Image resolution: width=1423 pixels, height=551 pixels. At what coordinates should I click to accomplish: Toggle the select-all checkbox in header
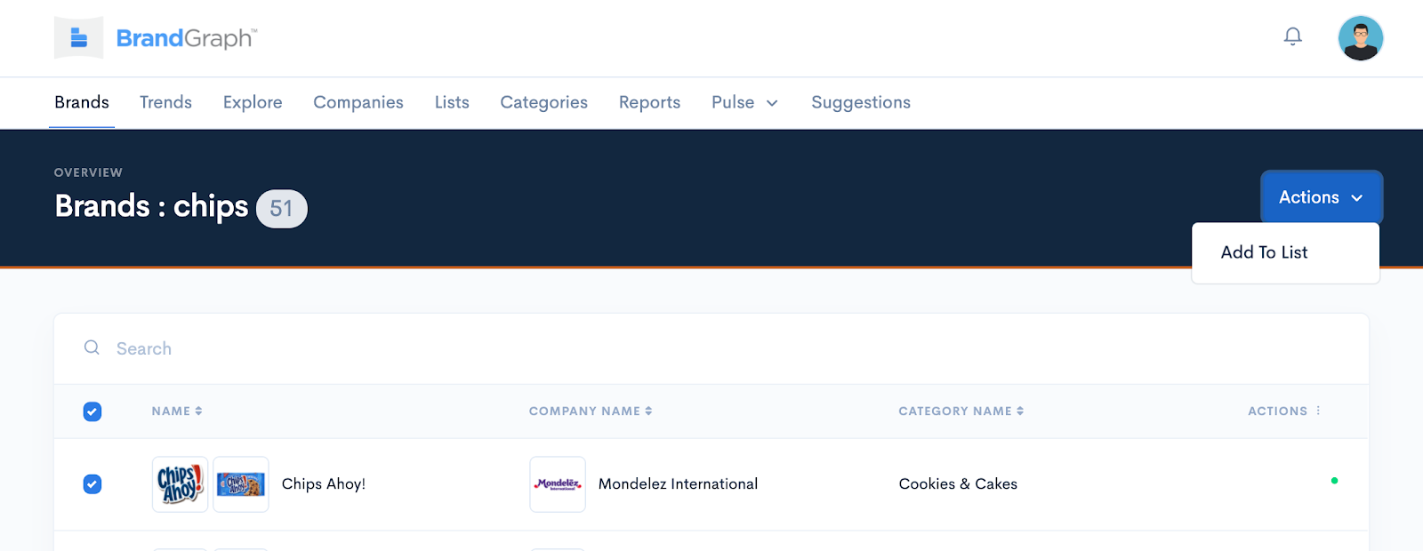click(x=92, y=411)
